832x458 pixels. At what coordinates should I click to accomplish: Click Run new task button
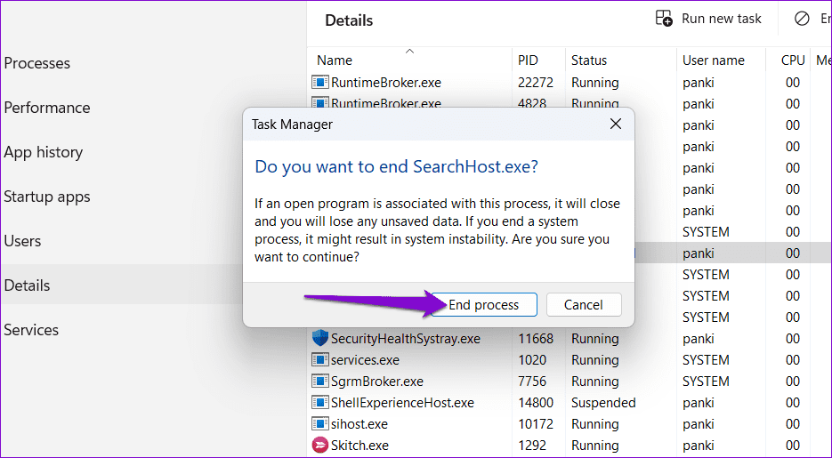click(708, 19)
